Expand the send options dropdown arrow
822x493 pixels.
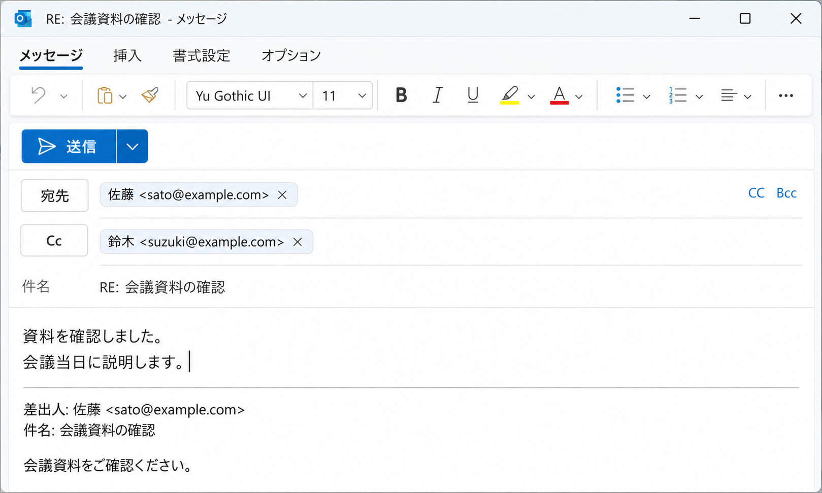tap(133, 146)
